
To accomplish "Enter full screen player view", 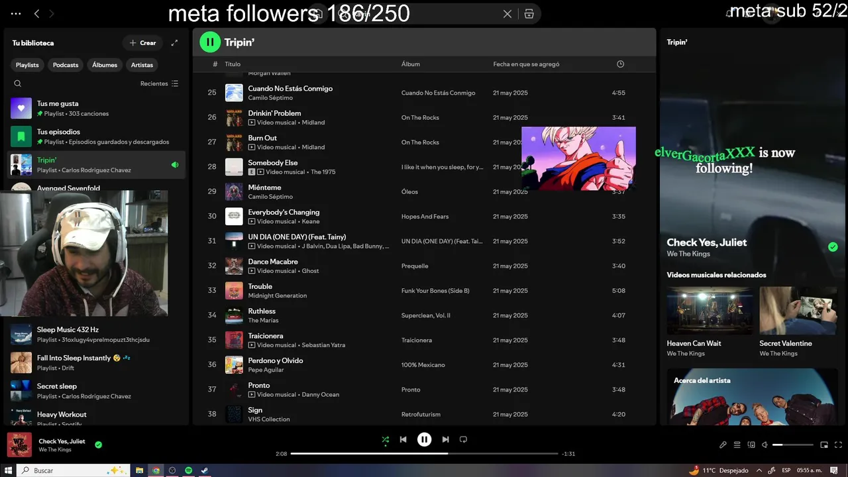I will (x=839, y=445).
